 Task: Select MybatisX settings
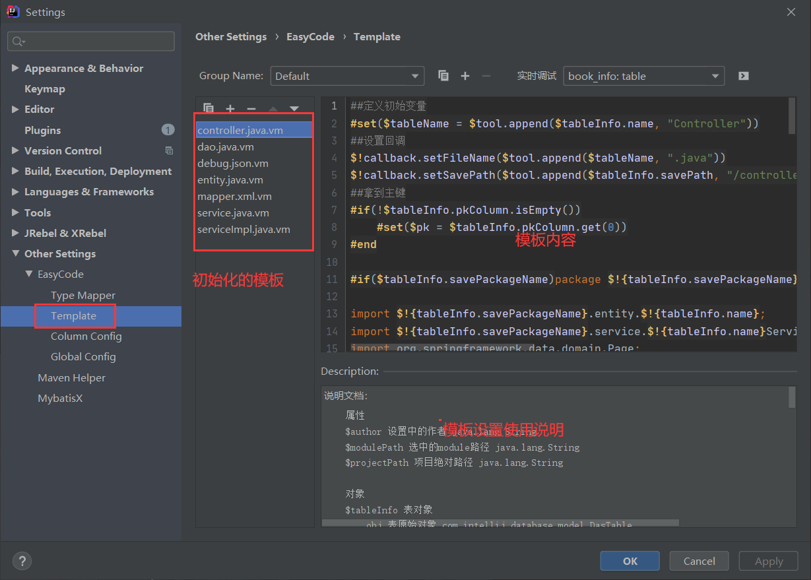60,399
